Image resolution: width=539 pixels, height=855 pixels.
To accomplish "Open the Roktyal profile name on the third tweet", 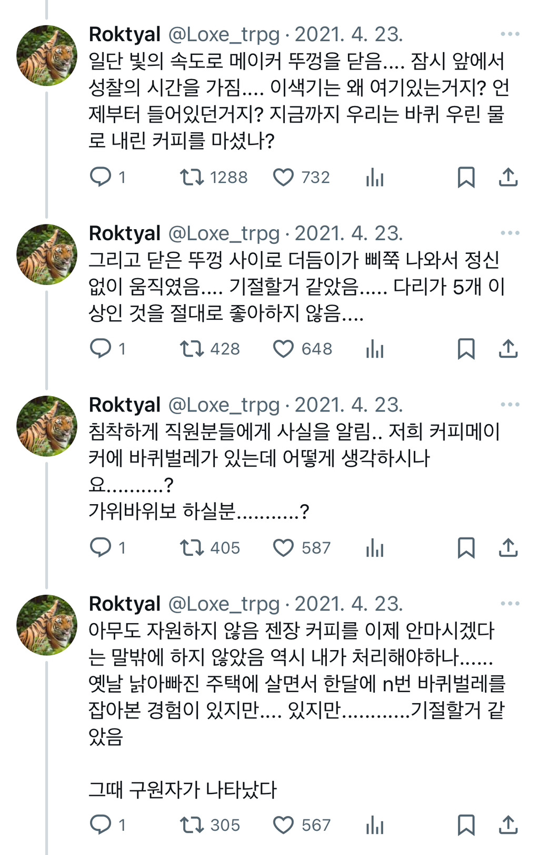I will point(125,405).
